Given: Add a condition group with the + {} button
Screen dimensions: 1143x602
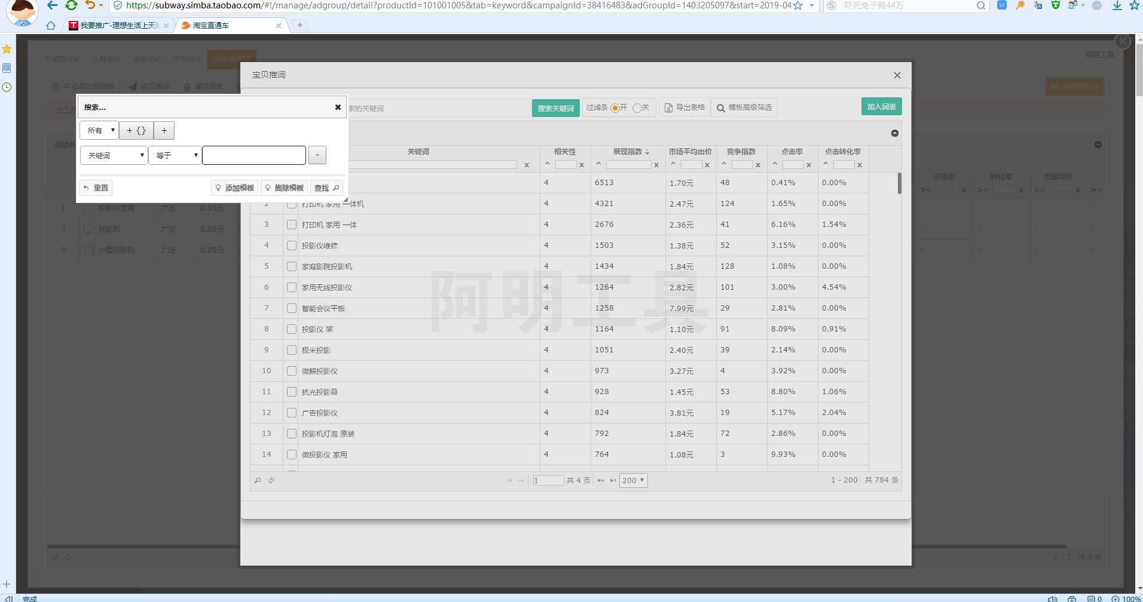Looking at the screenshot, I should coord(136,130).
